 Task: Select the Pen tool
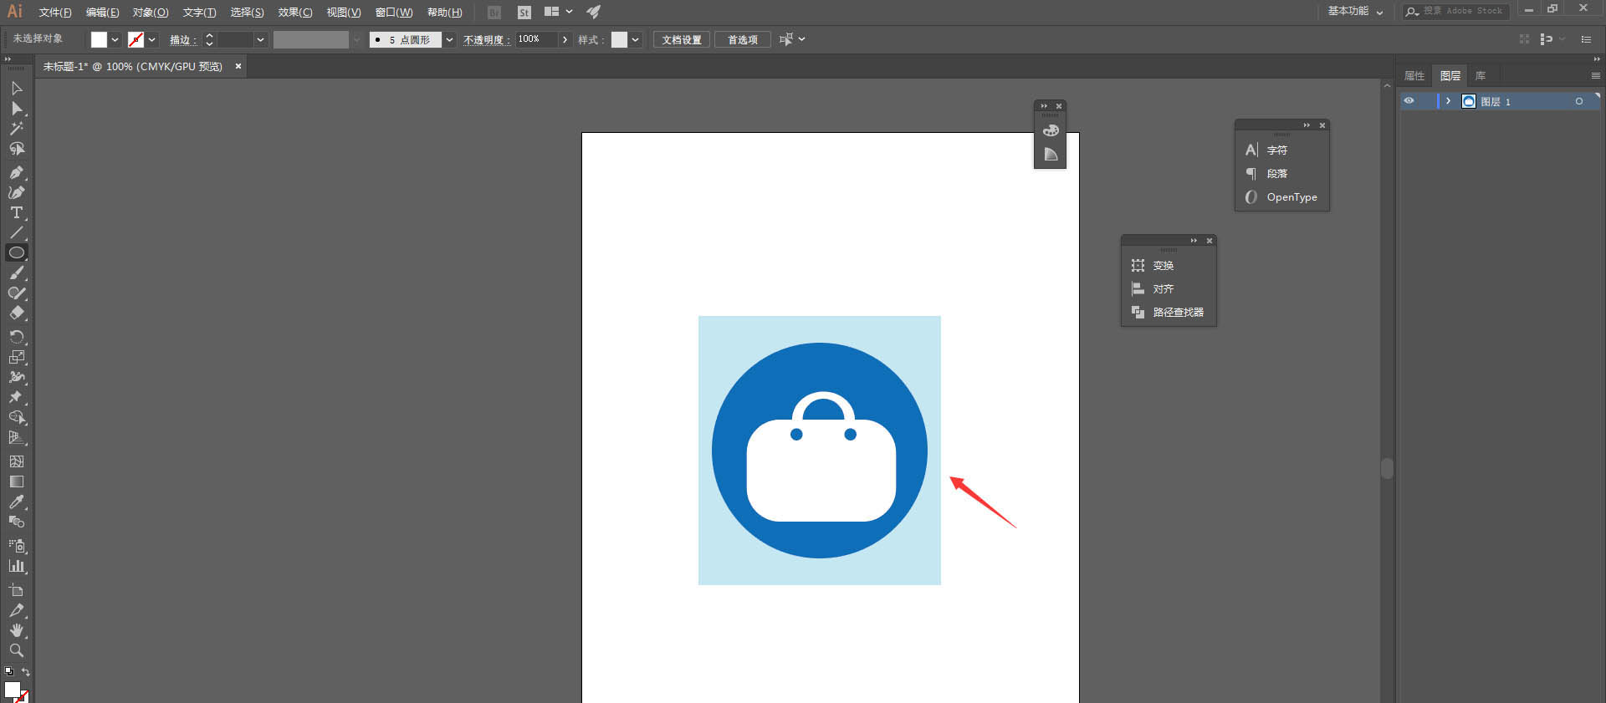click(16, 172)
